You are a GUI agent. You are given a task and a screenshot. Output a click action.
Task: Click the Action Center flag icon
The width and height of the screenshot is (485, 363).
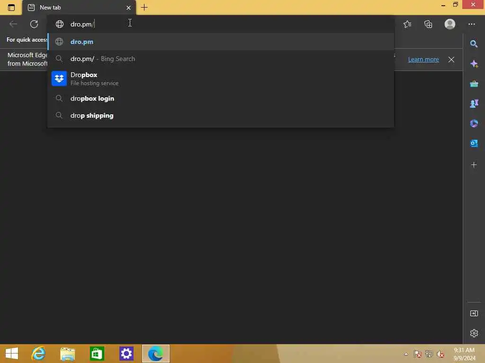[418, 354]
